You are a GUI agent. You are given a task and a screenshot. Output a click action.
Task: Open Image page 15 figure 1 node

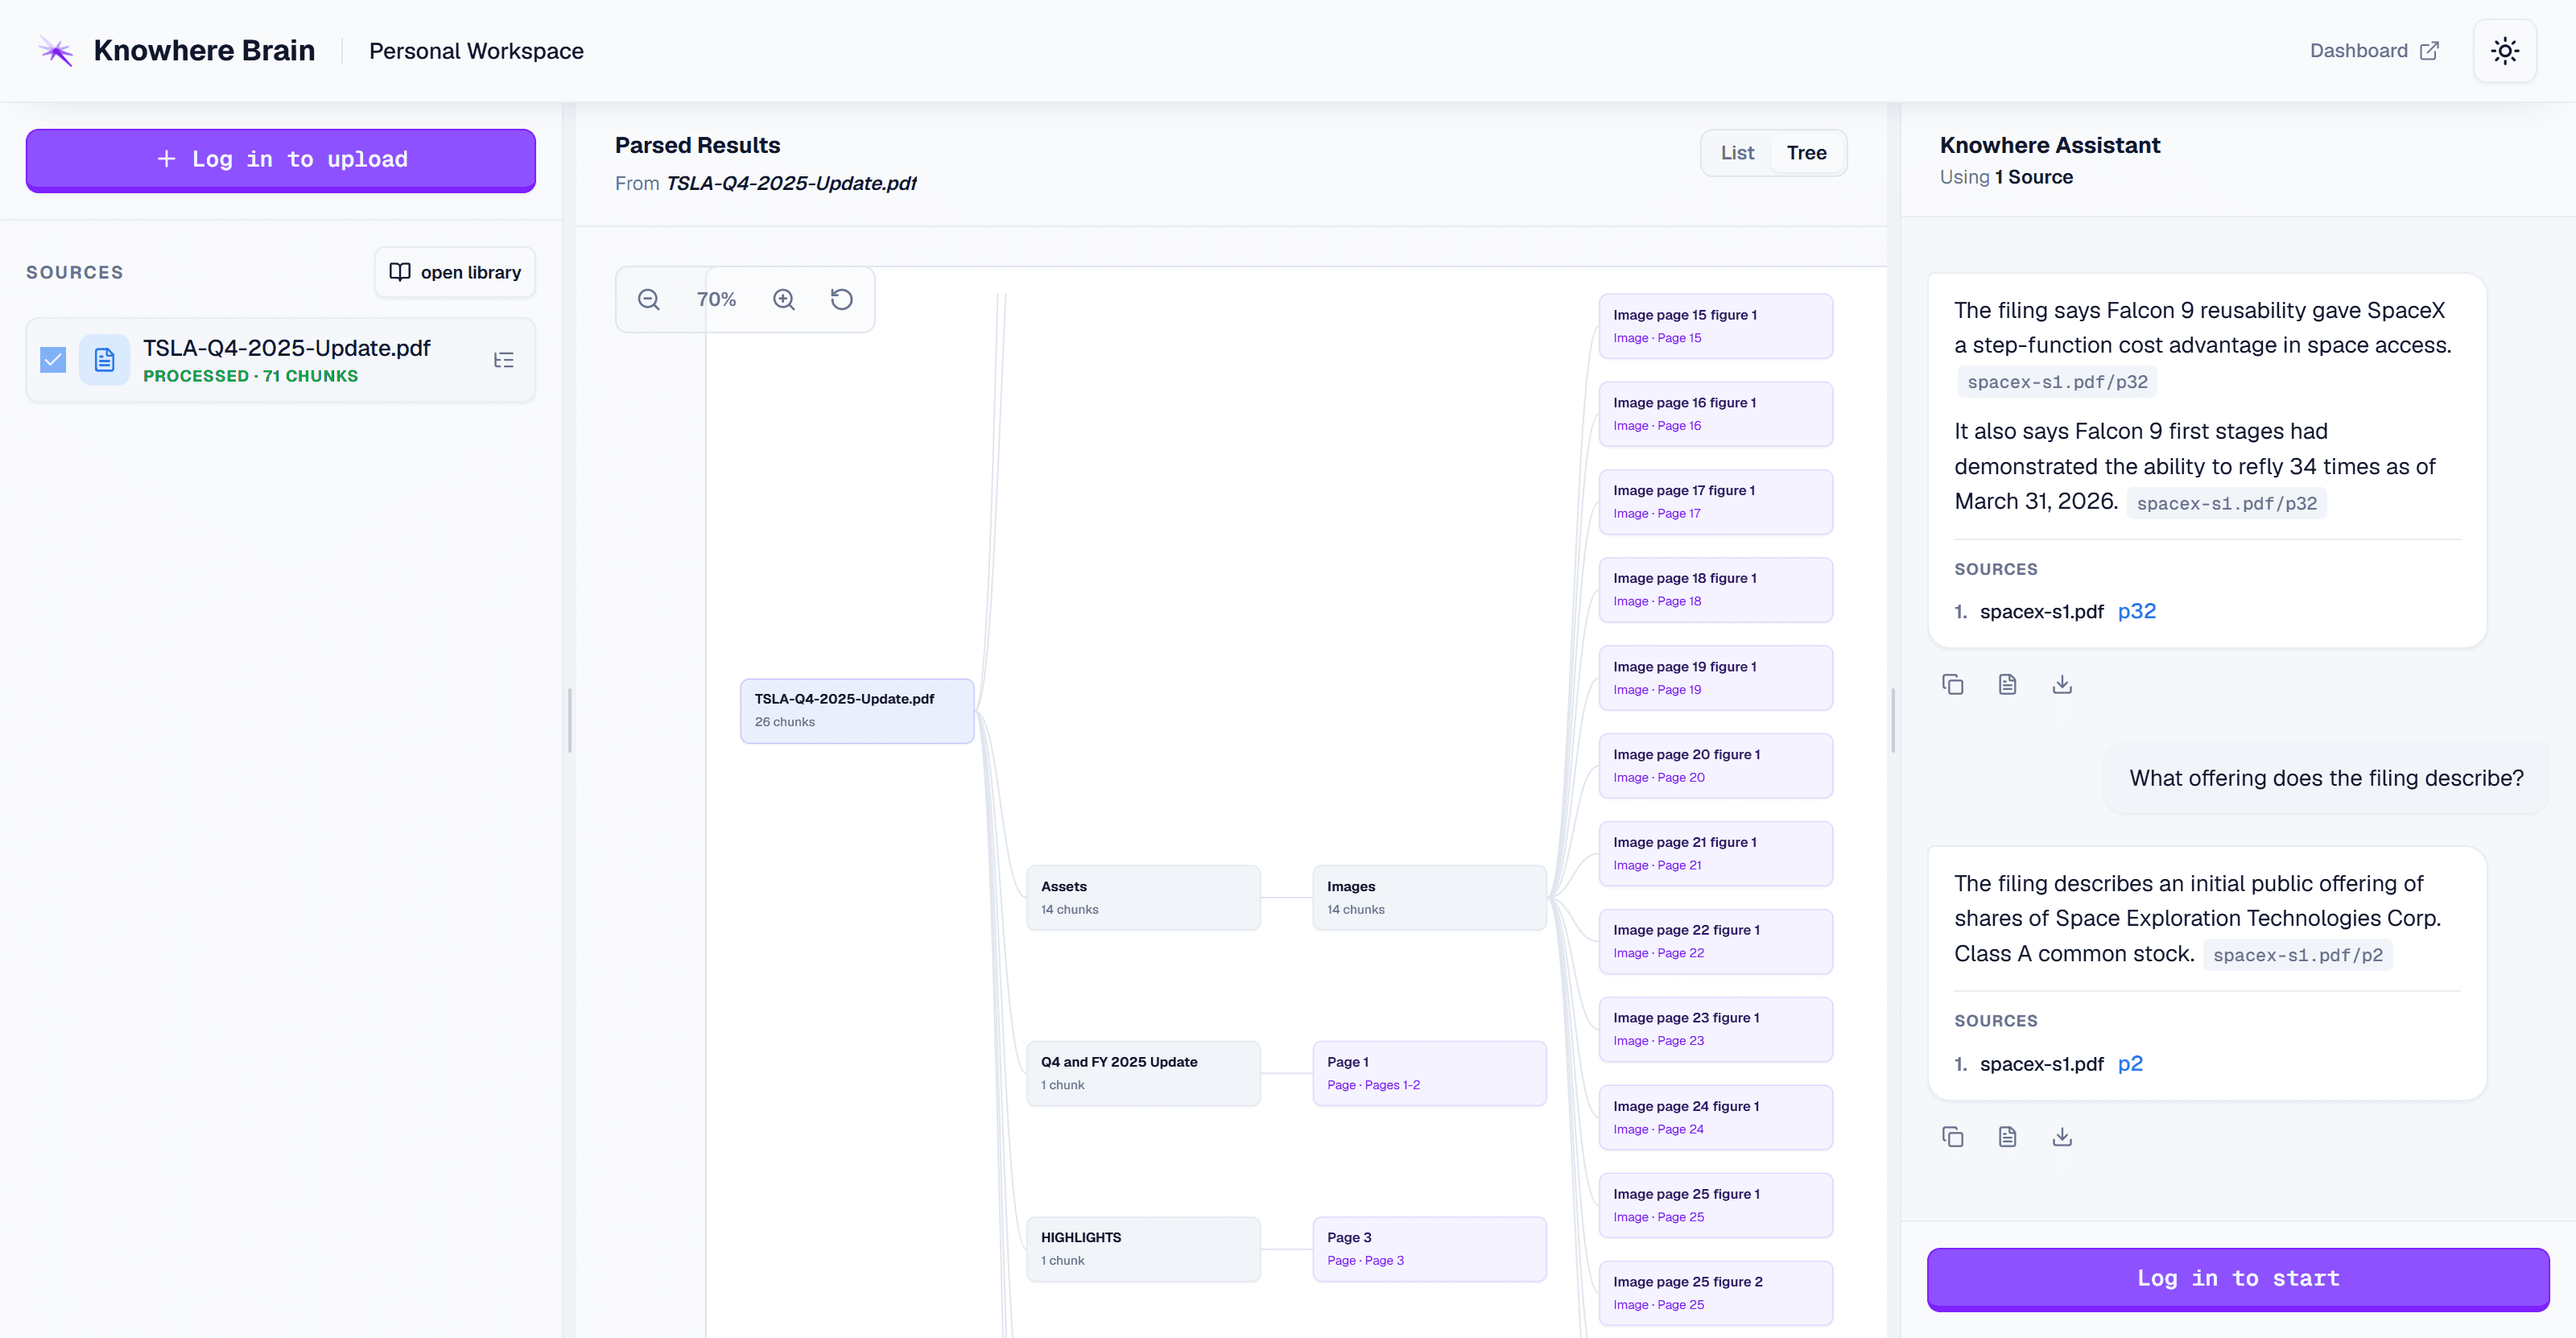1715,326
